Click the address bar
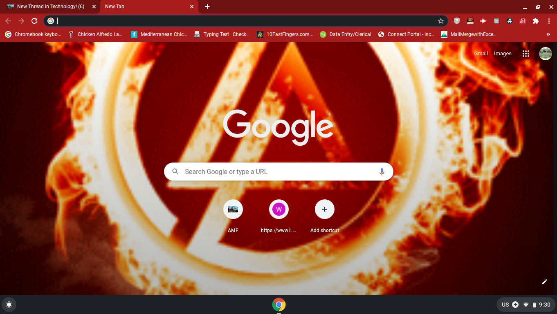Viewport: 557px width, 314px height. 245,21
